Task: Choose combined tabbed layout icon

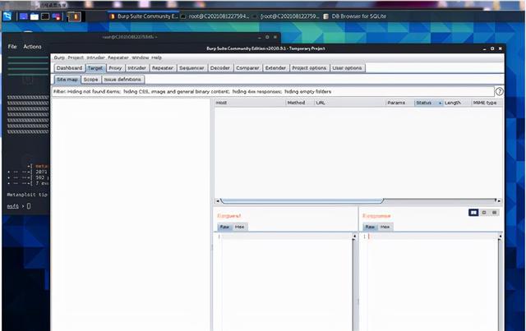Action: pyautogui.click(x=494, y=213)
